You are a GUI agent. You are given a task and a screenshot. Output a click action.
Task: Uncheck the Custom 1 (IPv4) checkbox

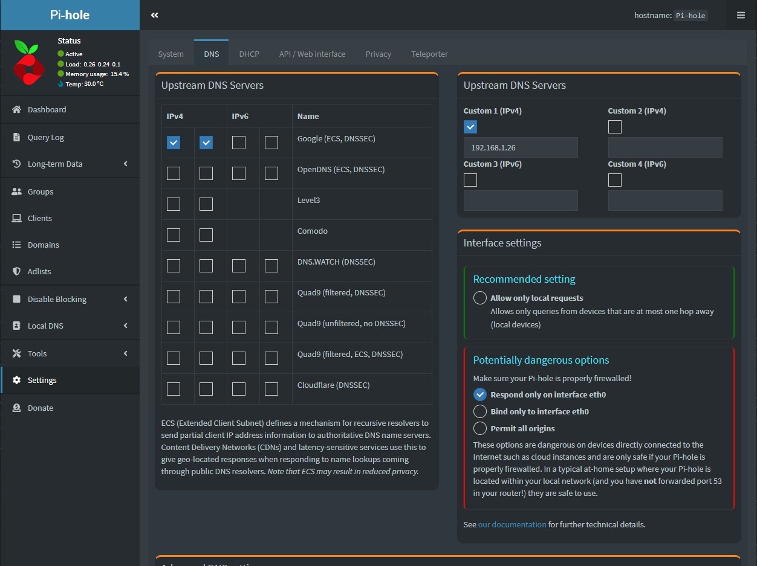pos(470,127)
